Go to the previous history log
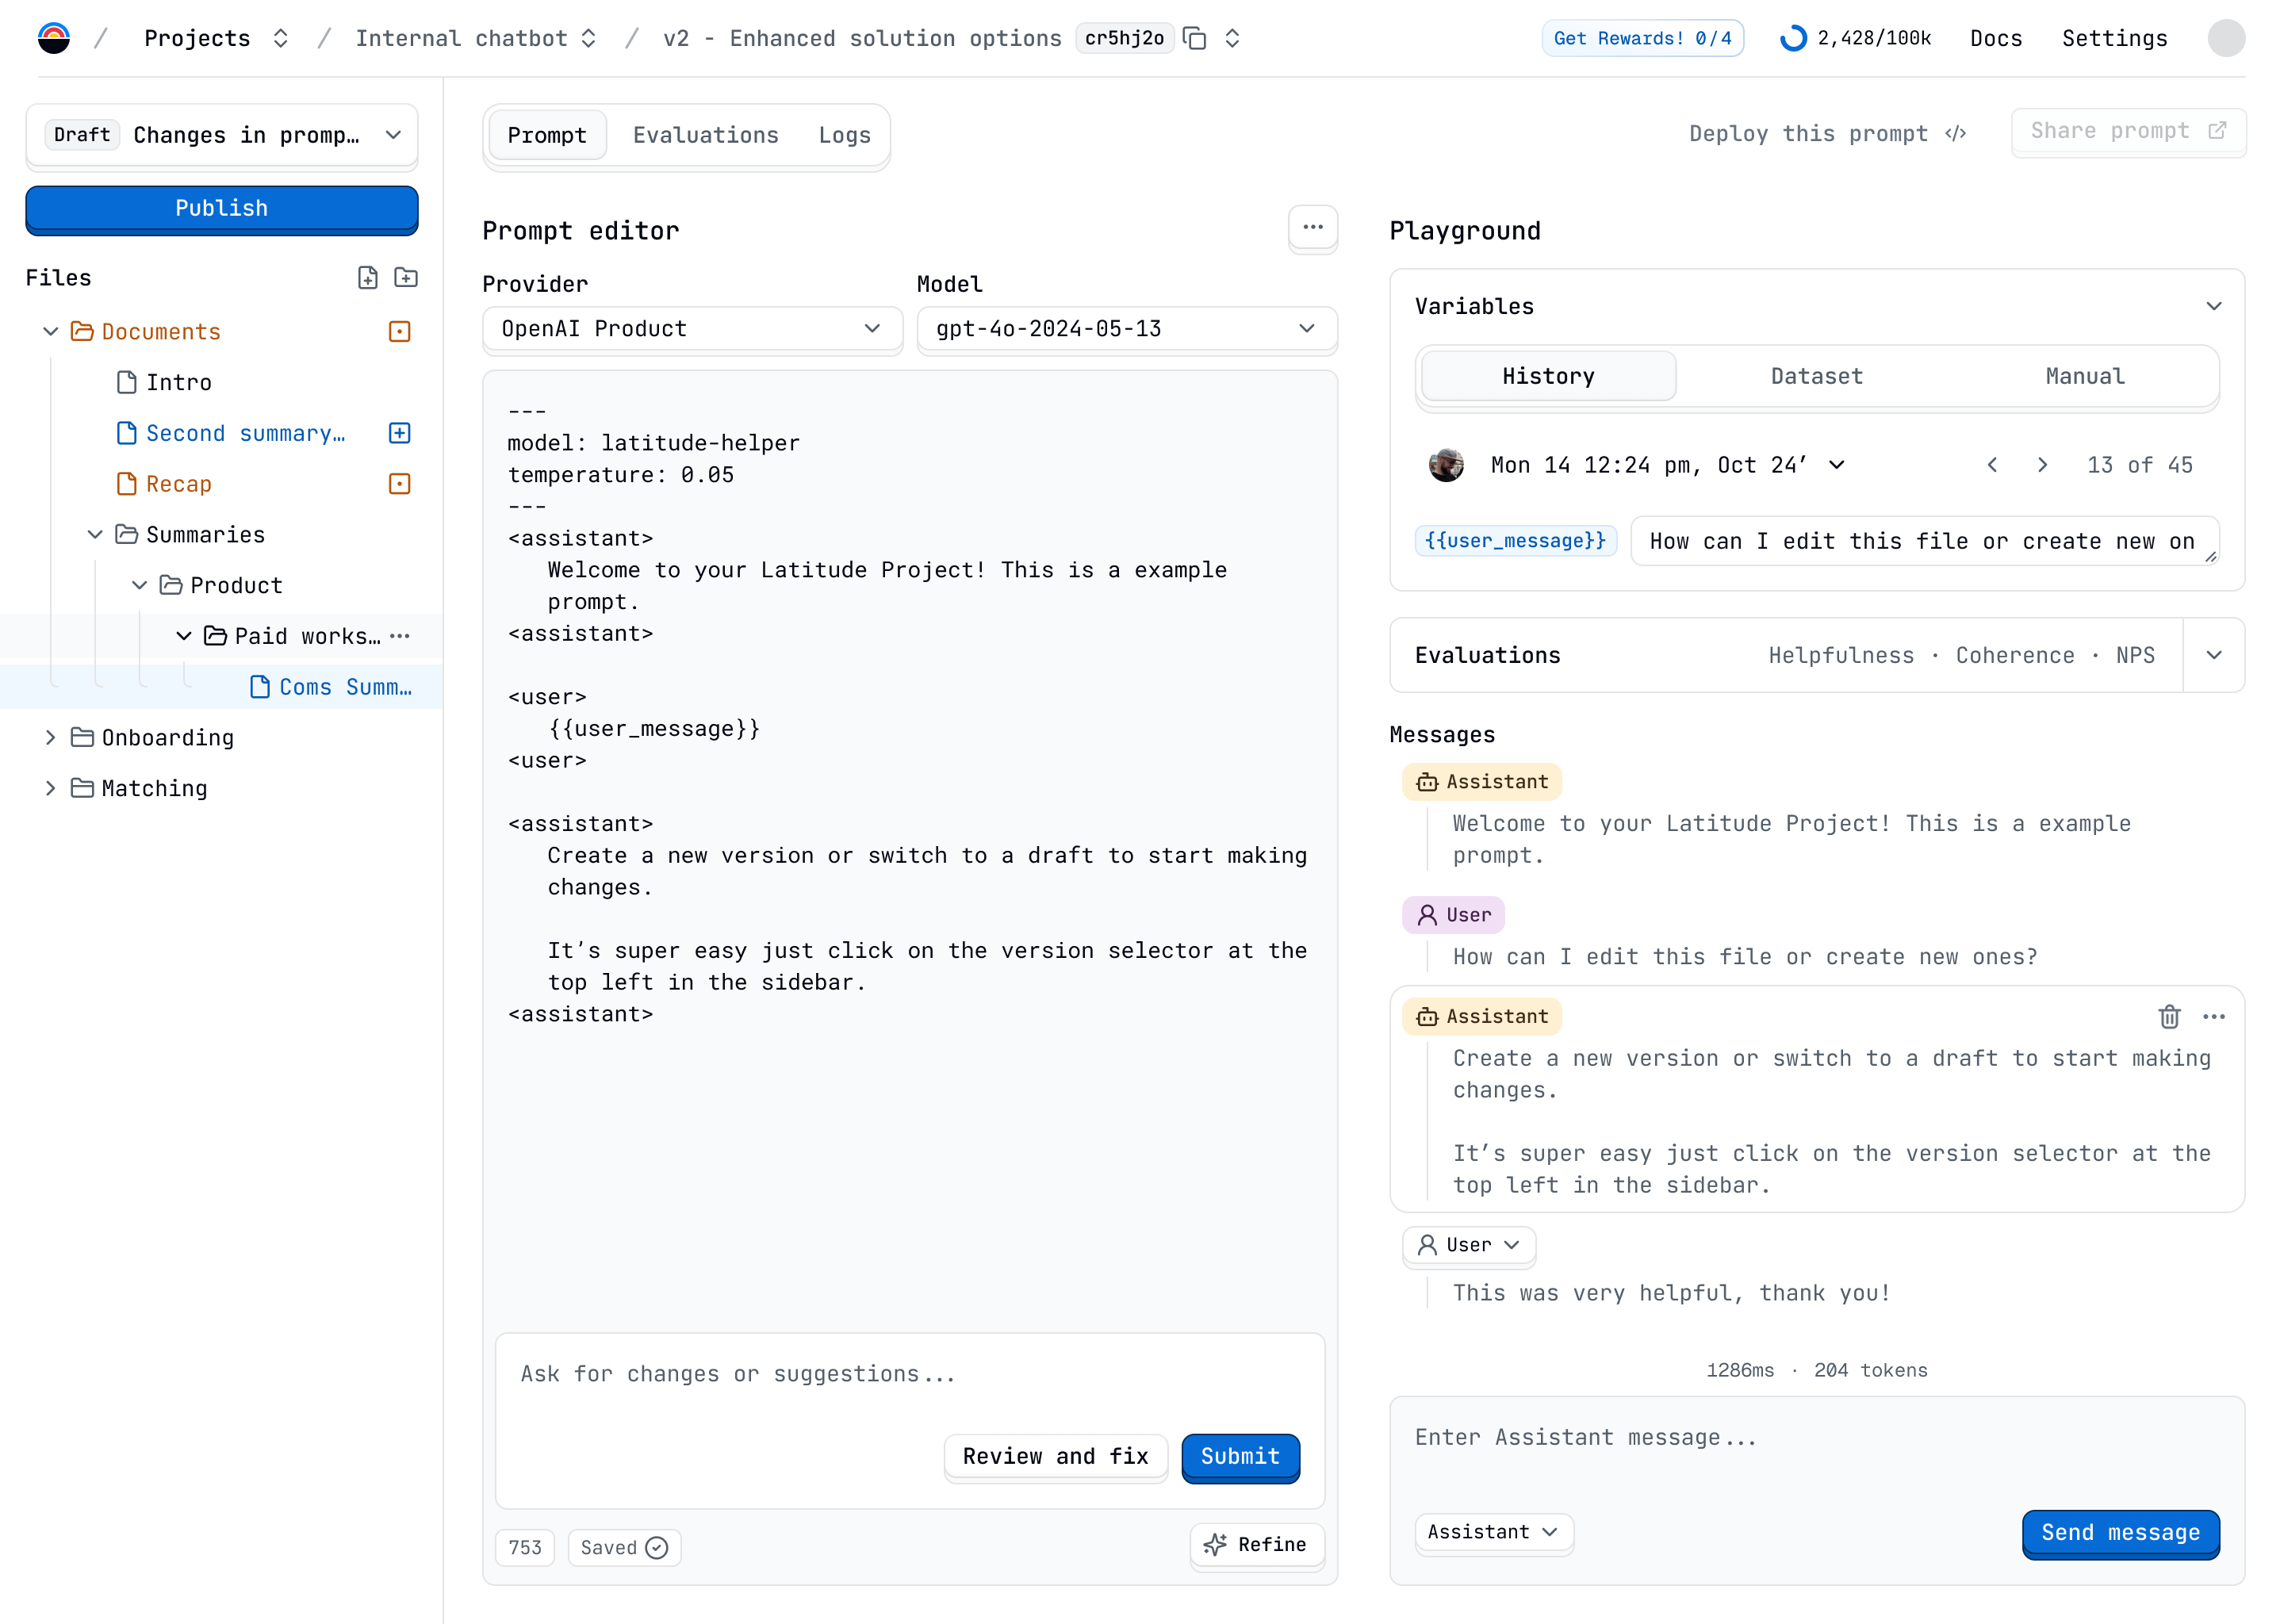 pyautogui.click(x=1992, y=465)
